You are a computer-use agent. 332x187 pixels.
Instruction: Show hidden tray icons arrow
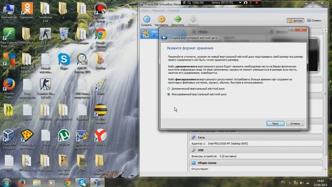pyautogui.click(x=289, y=183)
